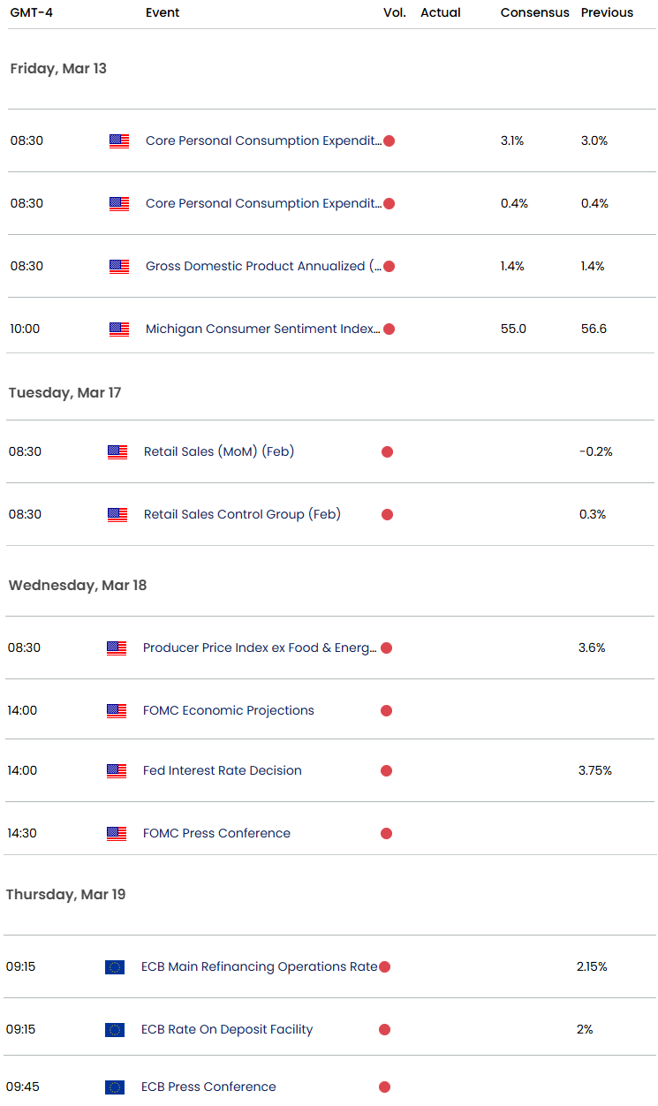Click the GMT-4 timezone label
This screenshot has width=658, height=1106.
tap(30, 13)
